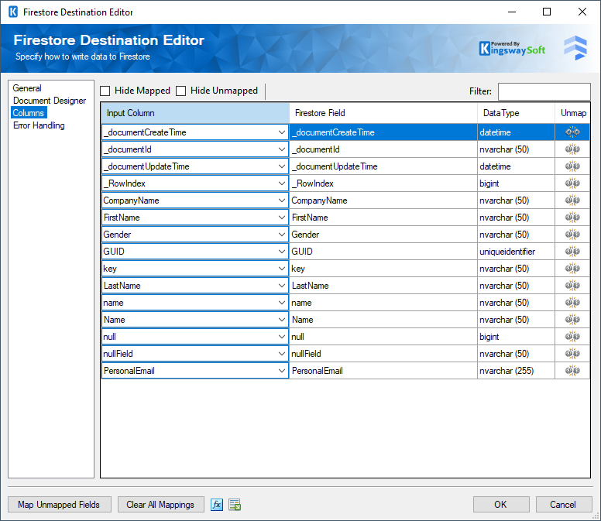This screenshot has width=601, height=521.
Task: Unmap the FirstName field
Action: [572, 218]
